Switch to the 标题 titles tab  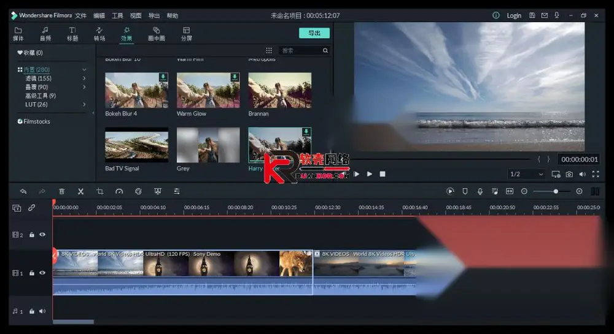coord(72,34)
